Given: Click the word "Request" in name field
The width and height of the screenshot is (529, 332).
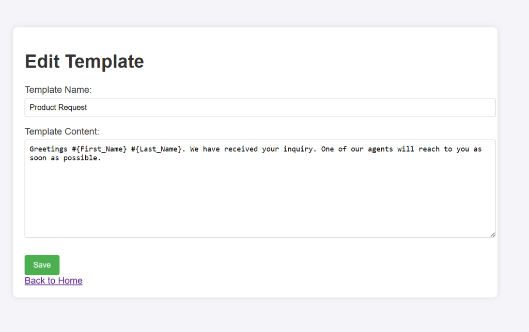Looking at the screenshot, I should coord(74,108).
